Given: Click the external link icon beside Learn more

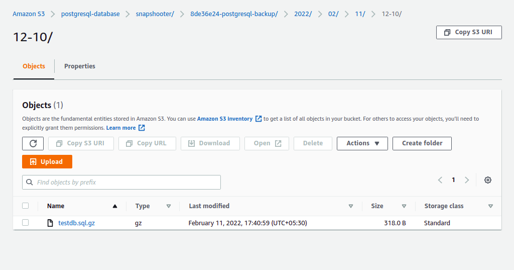Looking at the screenshot, I should click(142, 128).
